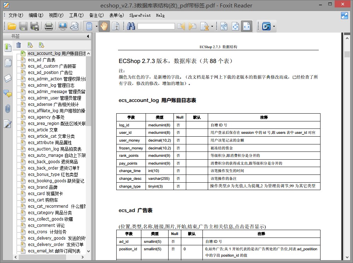The image size is (353, 263).
Task: Click the bookmarks panel scroll-right arrow
Action: coord(83,257)
